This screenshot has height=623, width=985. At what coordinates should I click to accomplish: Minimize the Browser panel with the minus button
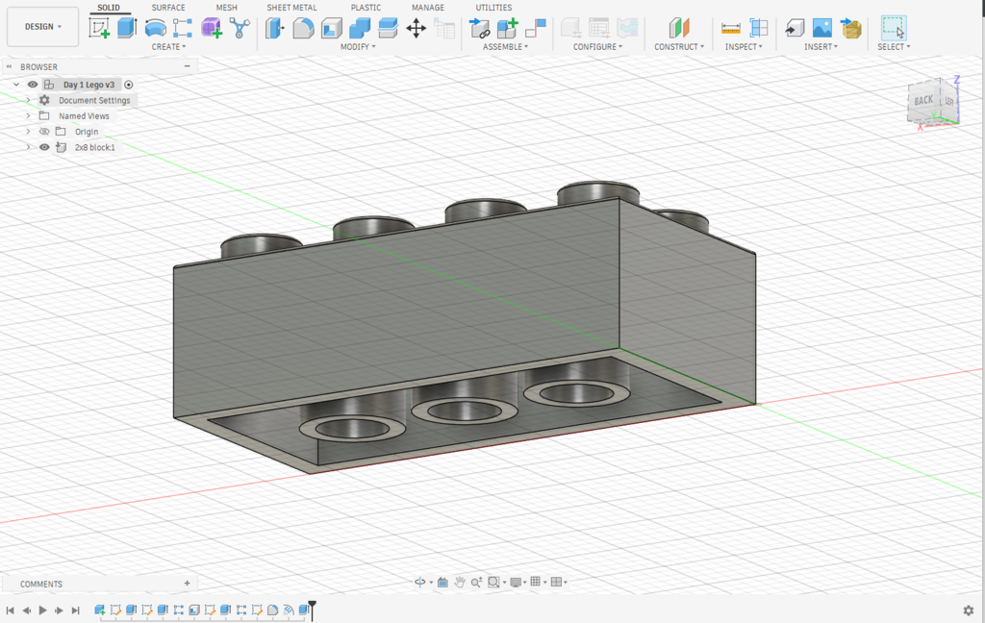(x=187, y=66)
